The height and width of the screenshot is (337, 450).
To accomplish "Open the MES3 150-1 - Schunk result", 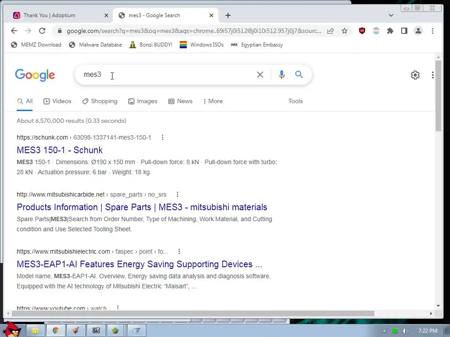I will pyautogui.click(x=60, y=150).
